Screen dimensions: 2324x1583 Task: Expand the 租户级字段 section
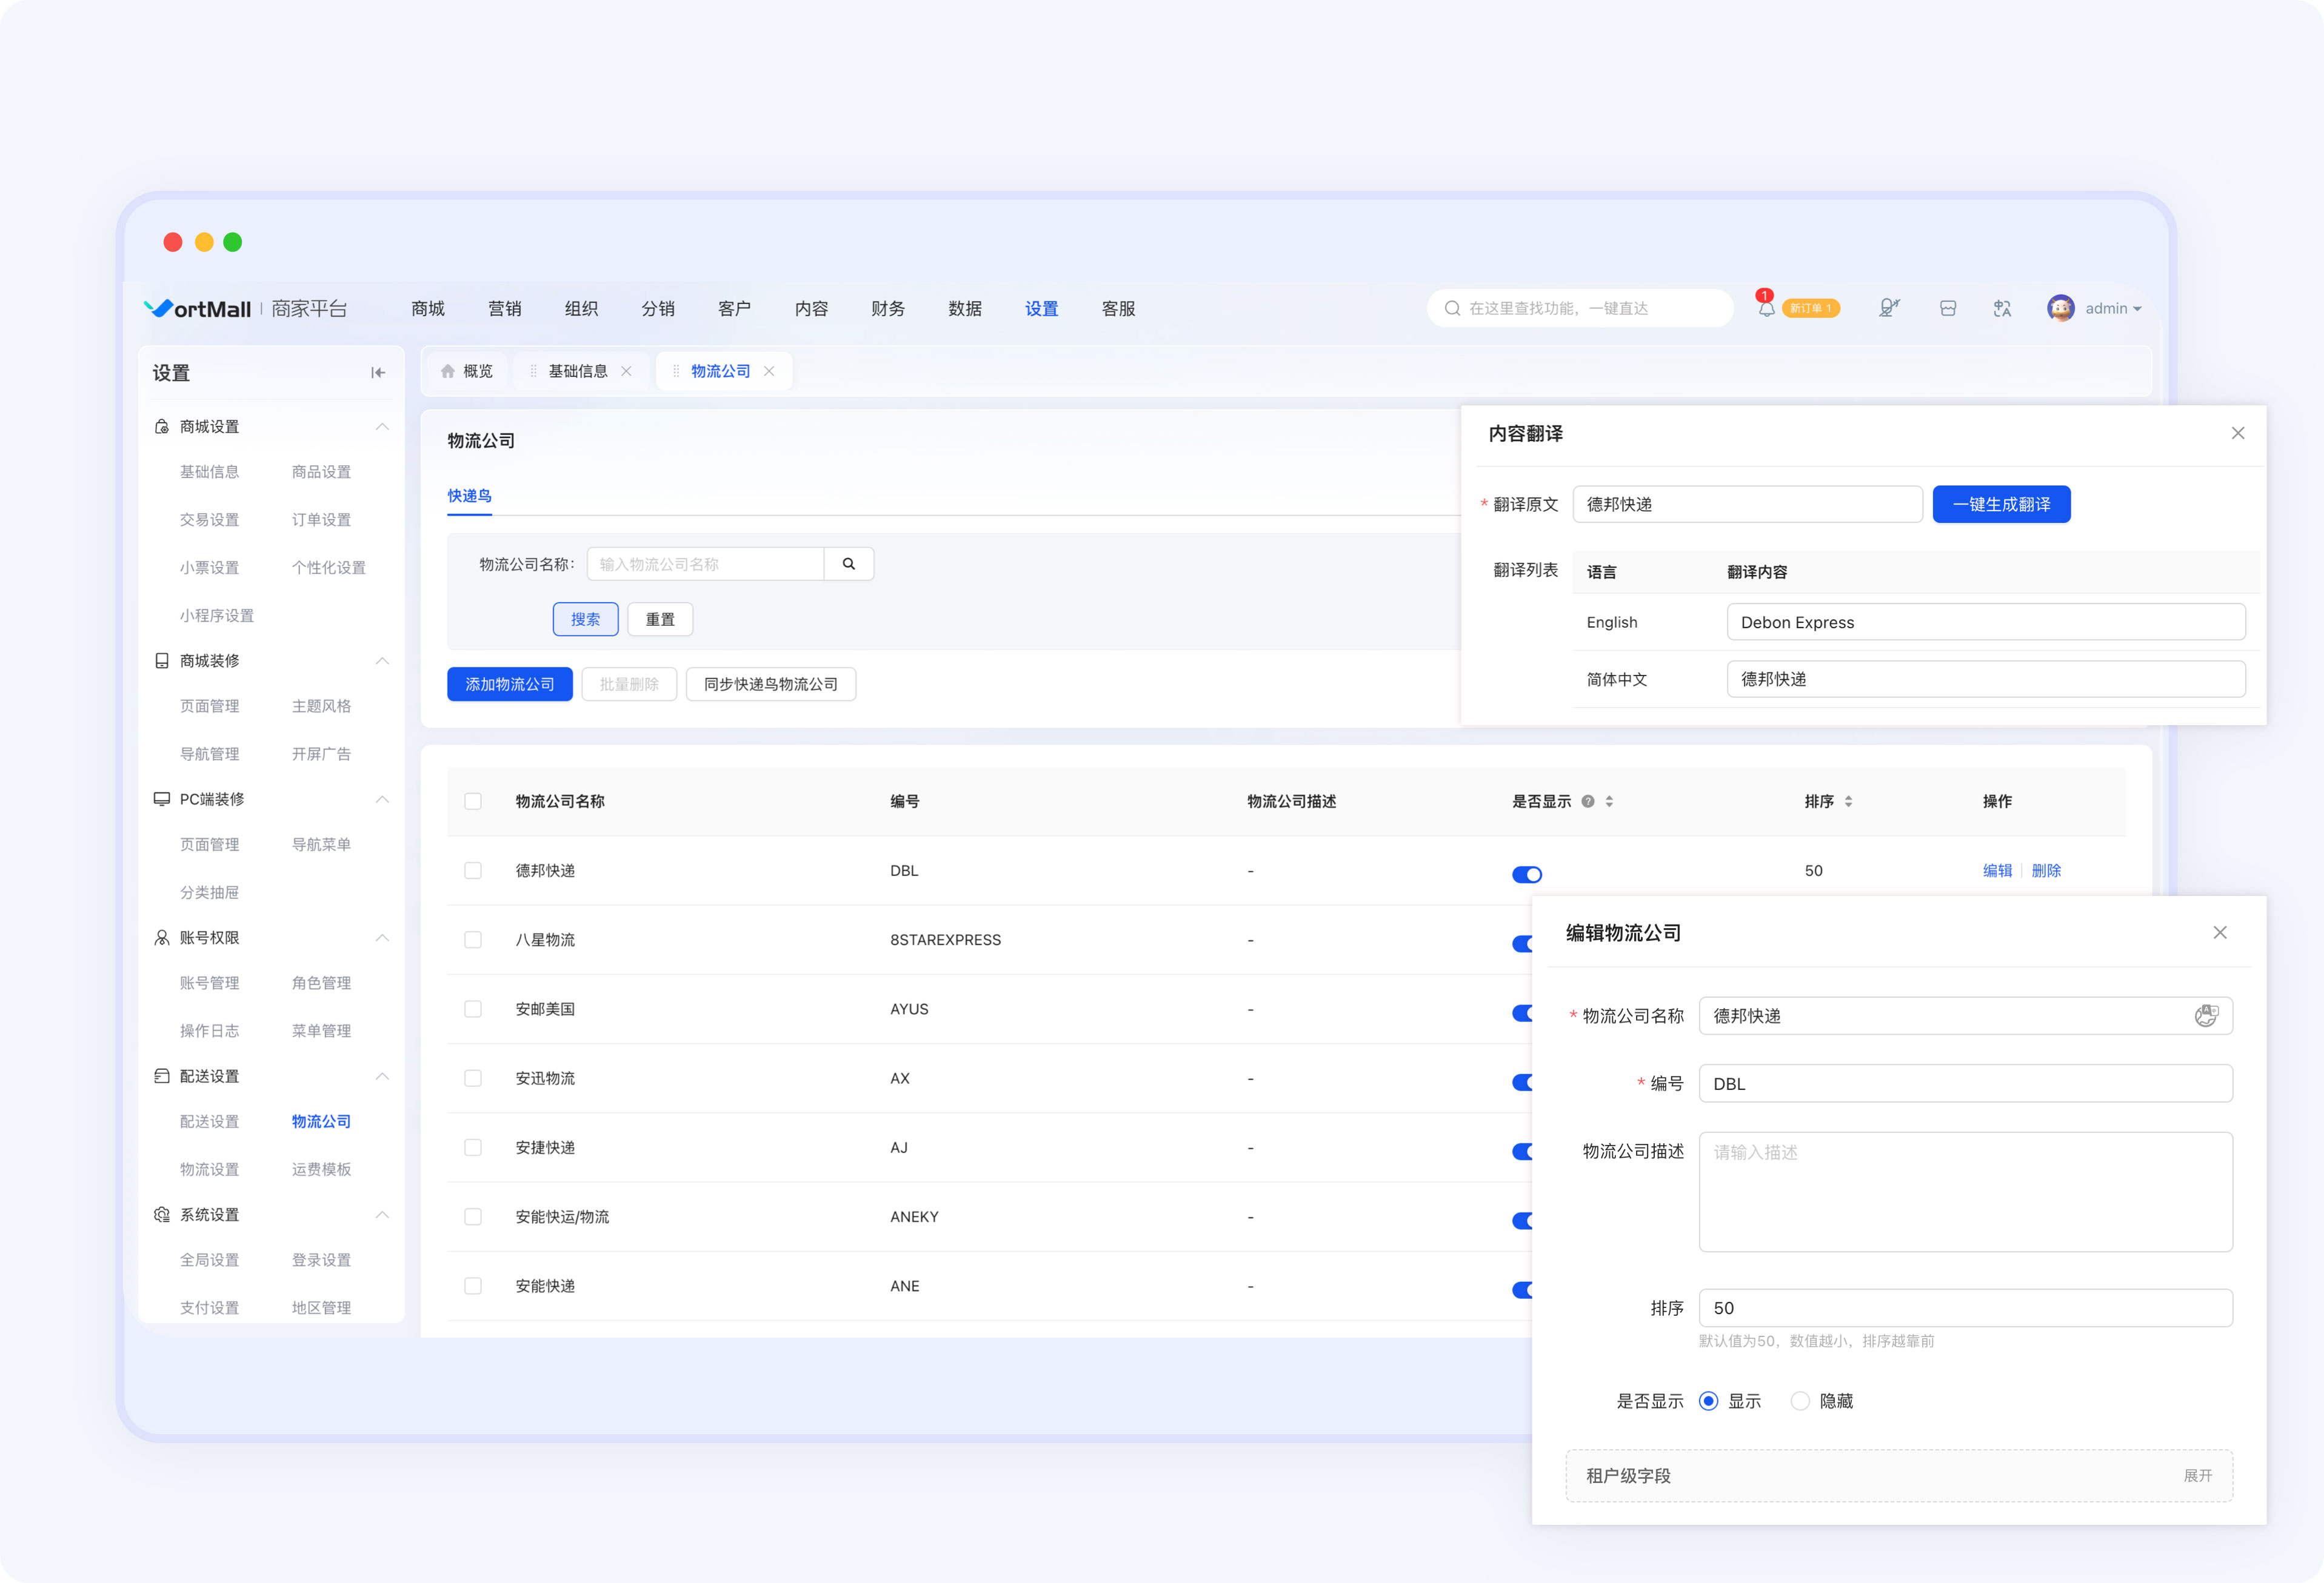[2197, 1475]
